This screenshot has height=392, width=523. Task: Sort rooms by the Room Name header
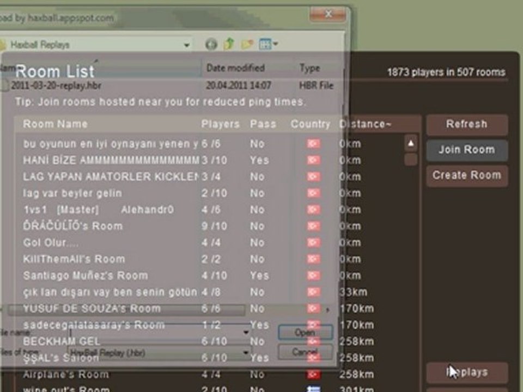(56, 124)
